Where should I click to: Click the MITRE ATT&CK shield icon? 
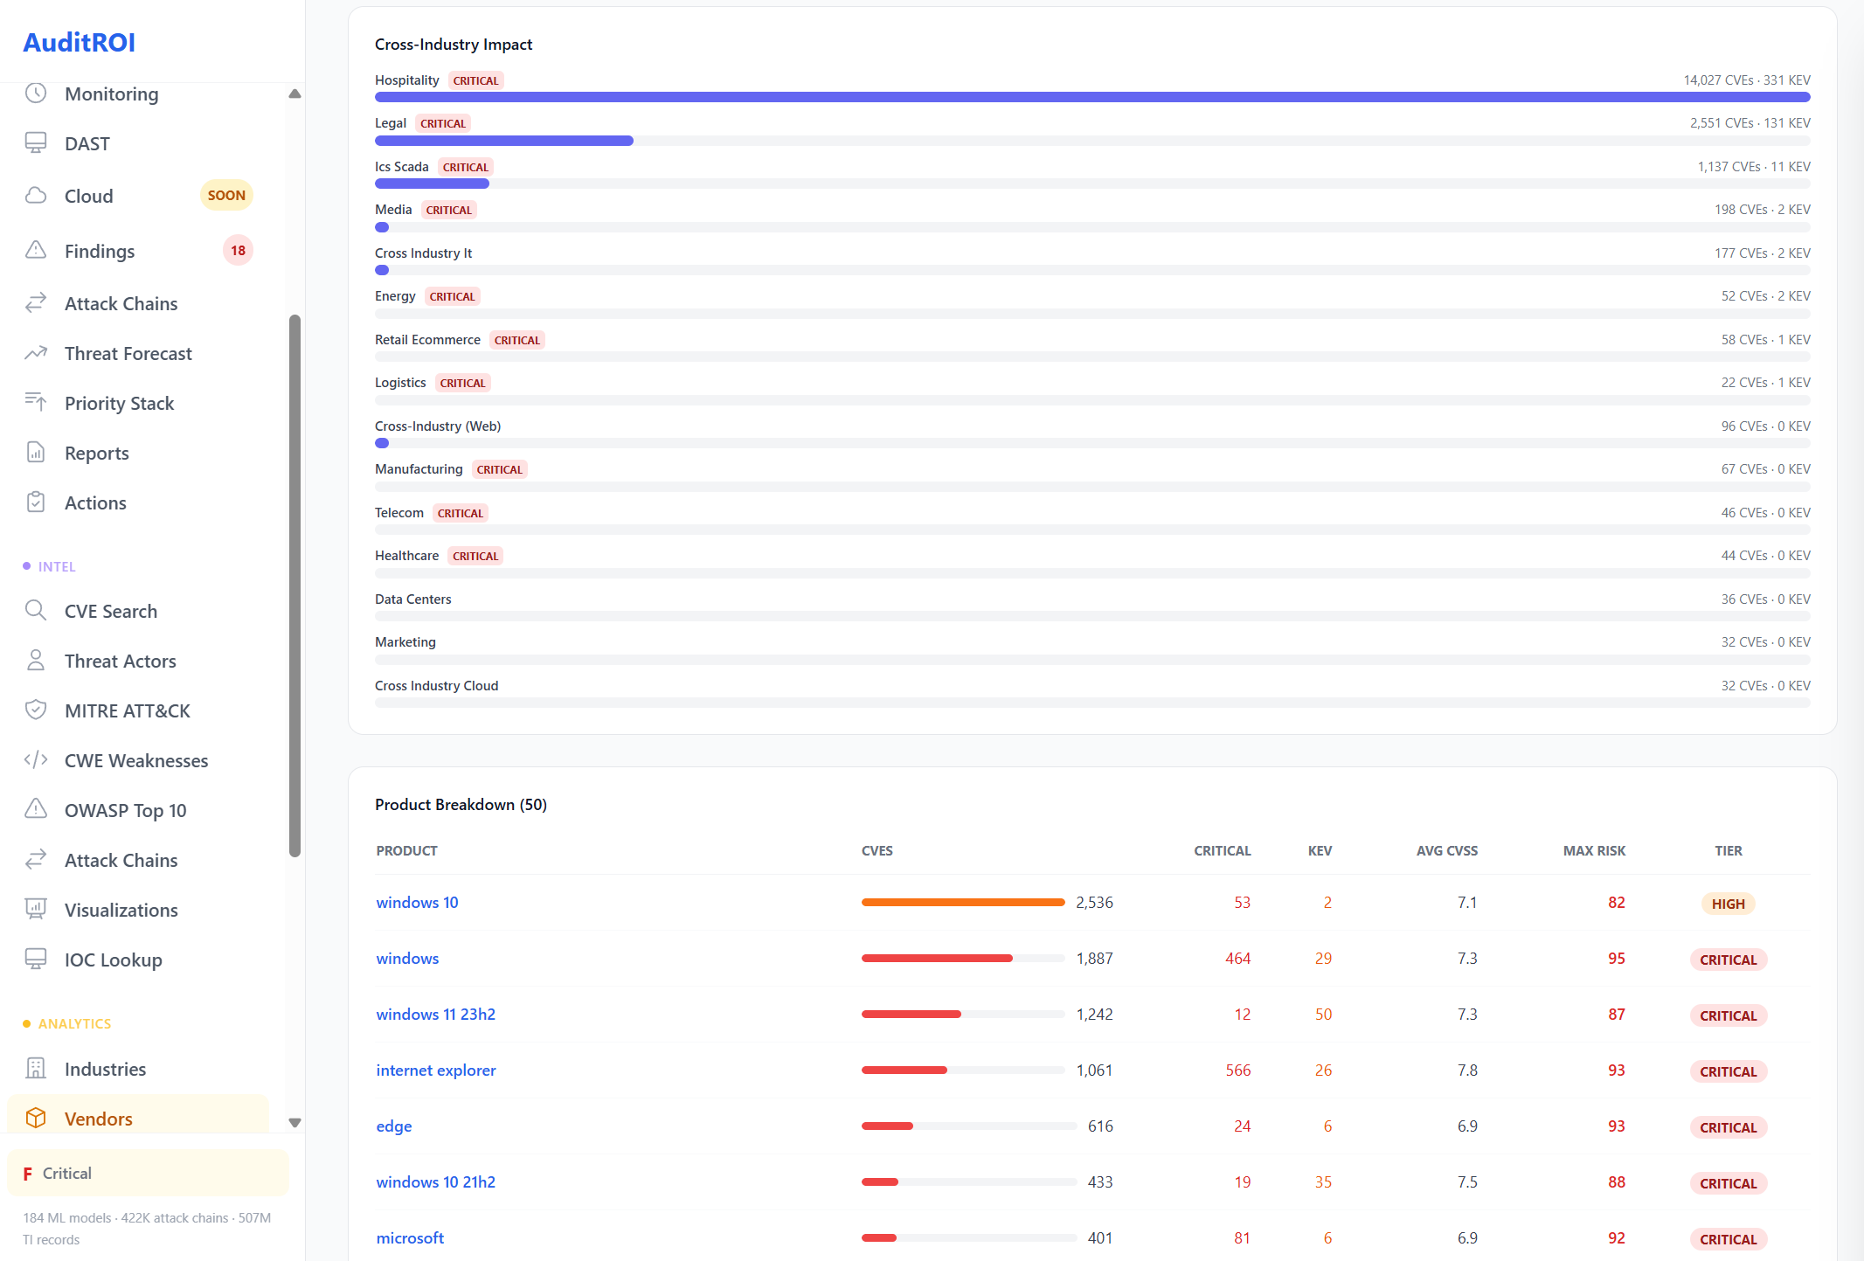(36, 710)
